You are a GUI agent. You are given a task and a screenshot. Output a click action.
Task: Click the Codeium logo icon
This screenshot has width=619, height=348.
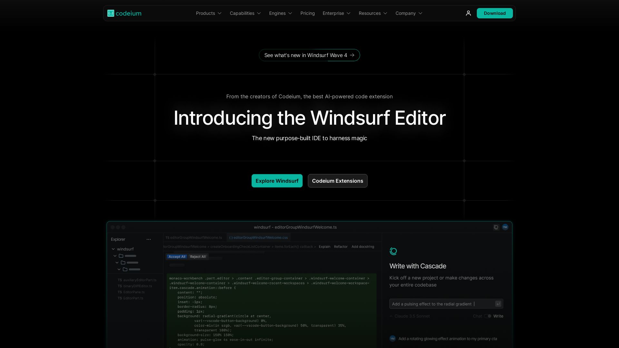[111, 13]
